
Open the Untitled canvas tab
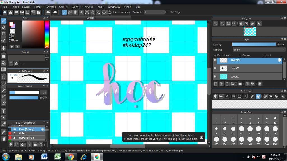tap(91, 18)
